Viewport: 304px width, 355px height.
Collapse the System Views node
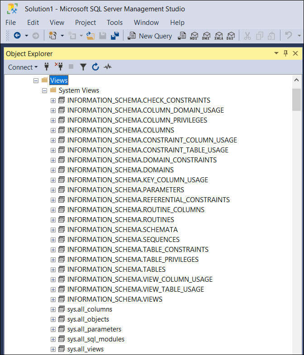click(x=44, y=90)
